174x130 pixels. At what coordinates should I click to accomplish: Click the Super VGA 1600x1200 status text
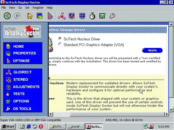pos(31,120)
